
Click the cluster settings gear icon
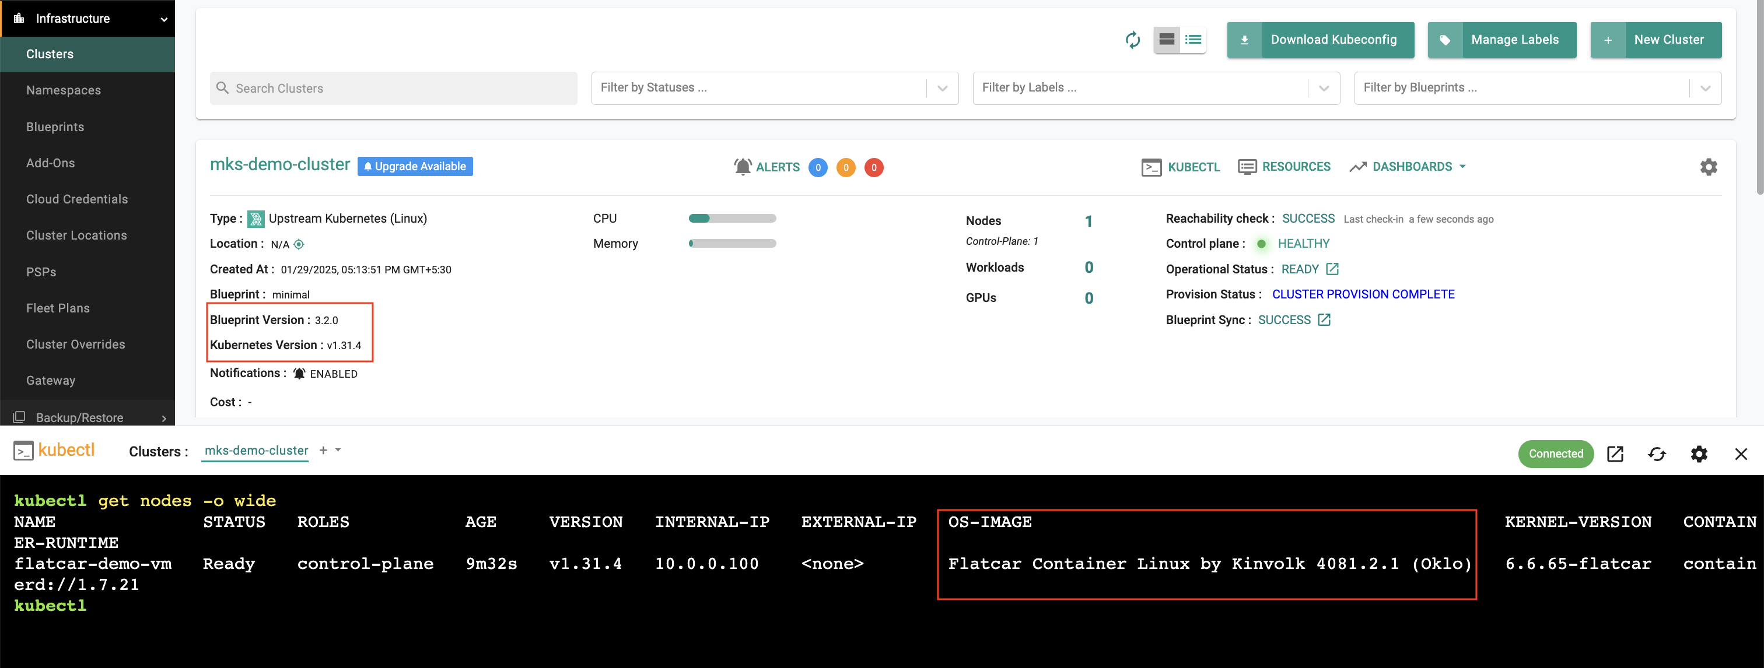1708,167
